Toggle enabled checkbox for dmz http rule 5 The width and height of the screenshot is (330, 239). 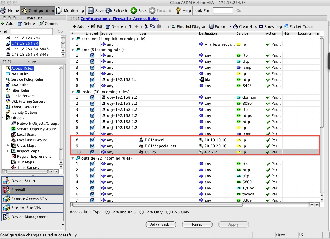[92, 79]
